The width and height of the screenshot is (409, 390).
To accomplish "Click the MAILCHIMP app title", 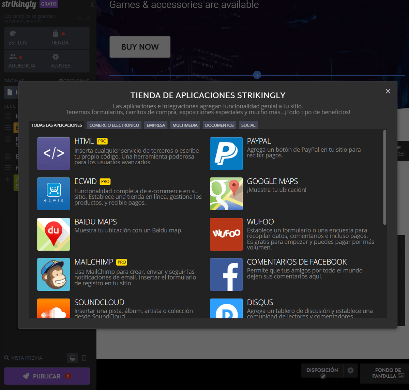I will 94,262.
